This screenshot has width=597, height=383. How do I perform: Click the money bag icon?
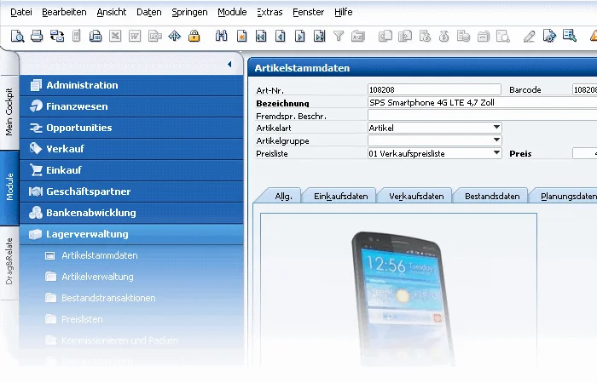click(444, 36)
